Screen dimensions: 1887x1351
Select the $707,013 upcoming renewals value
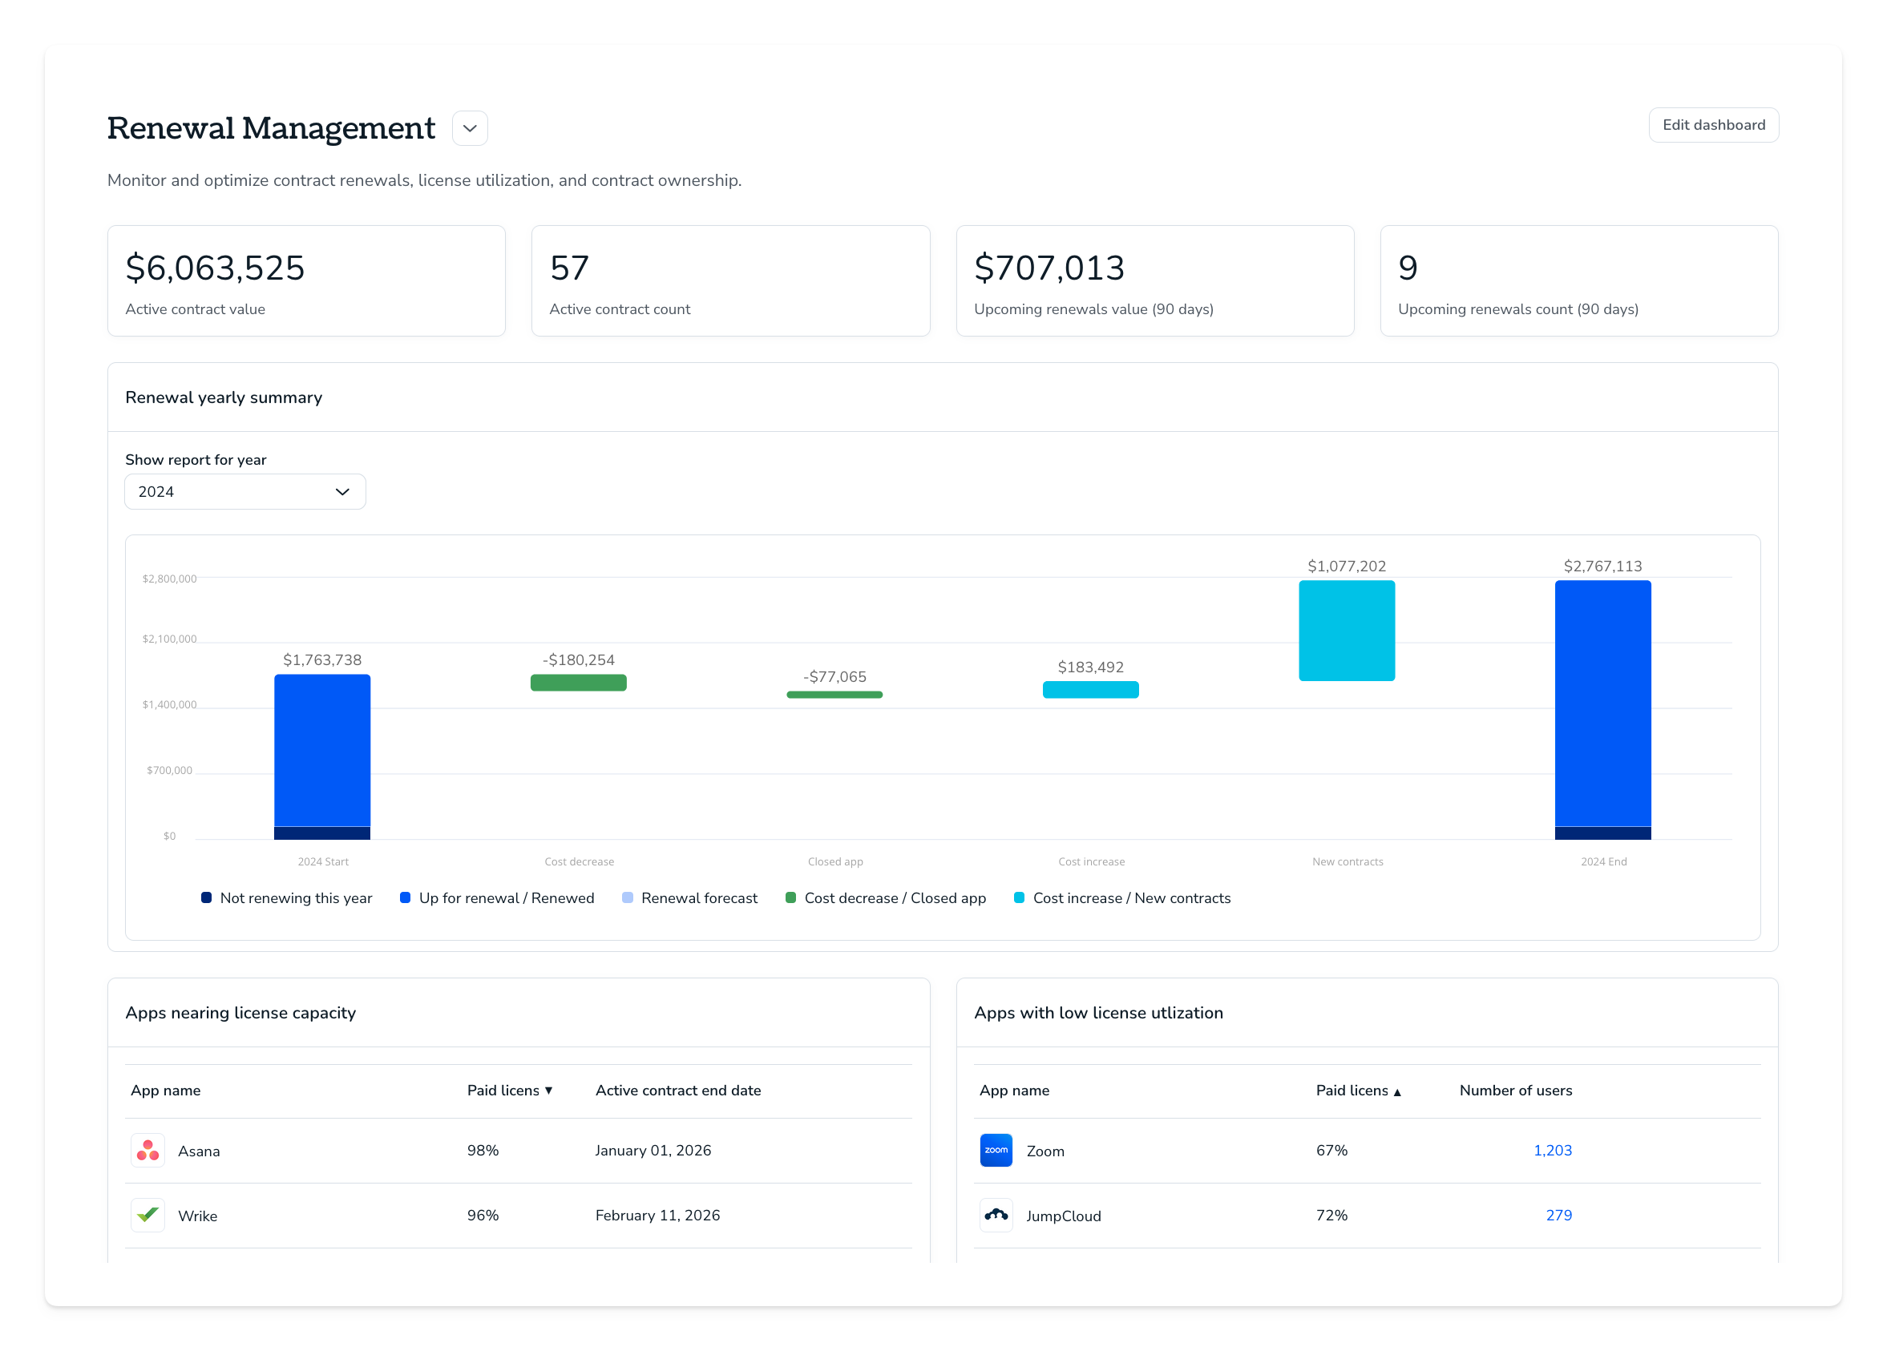1049,268
